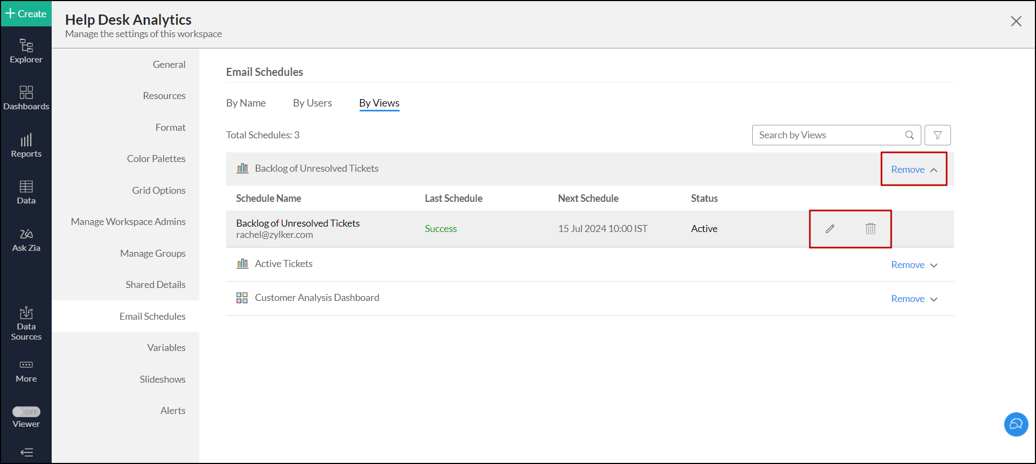1036x464 pixels.
Task: Delete schedule using the trash icon
Action: point(870,229)
